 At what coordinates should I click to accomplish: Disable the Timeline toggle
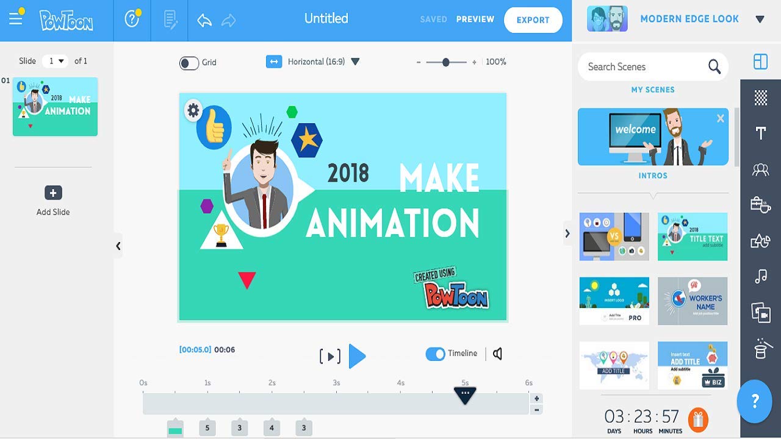[435, 353]
